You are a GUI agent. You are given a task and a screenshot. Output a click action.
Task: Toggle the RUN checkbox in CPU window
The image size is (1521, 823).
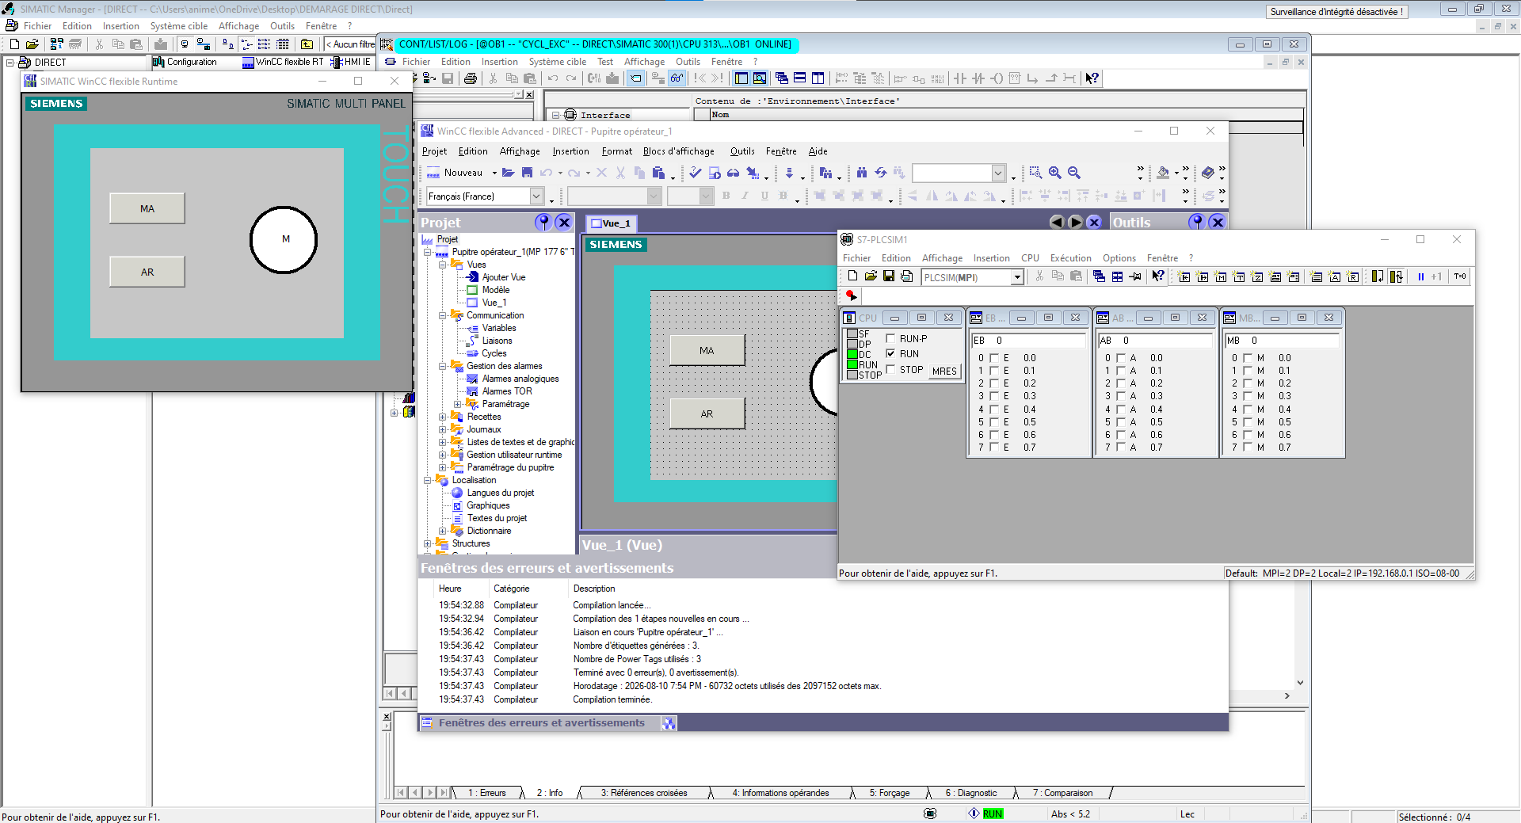[x=890, y=354]
